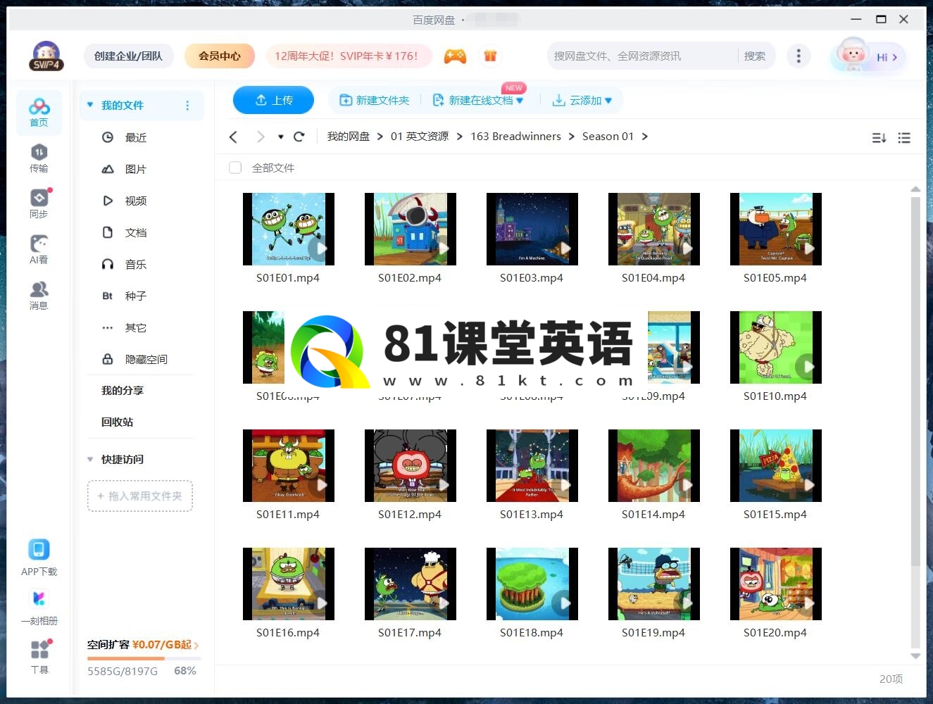Click the S01E16.mp4 file name
This screenshot has width=933, height=704.
pos(288,633)
